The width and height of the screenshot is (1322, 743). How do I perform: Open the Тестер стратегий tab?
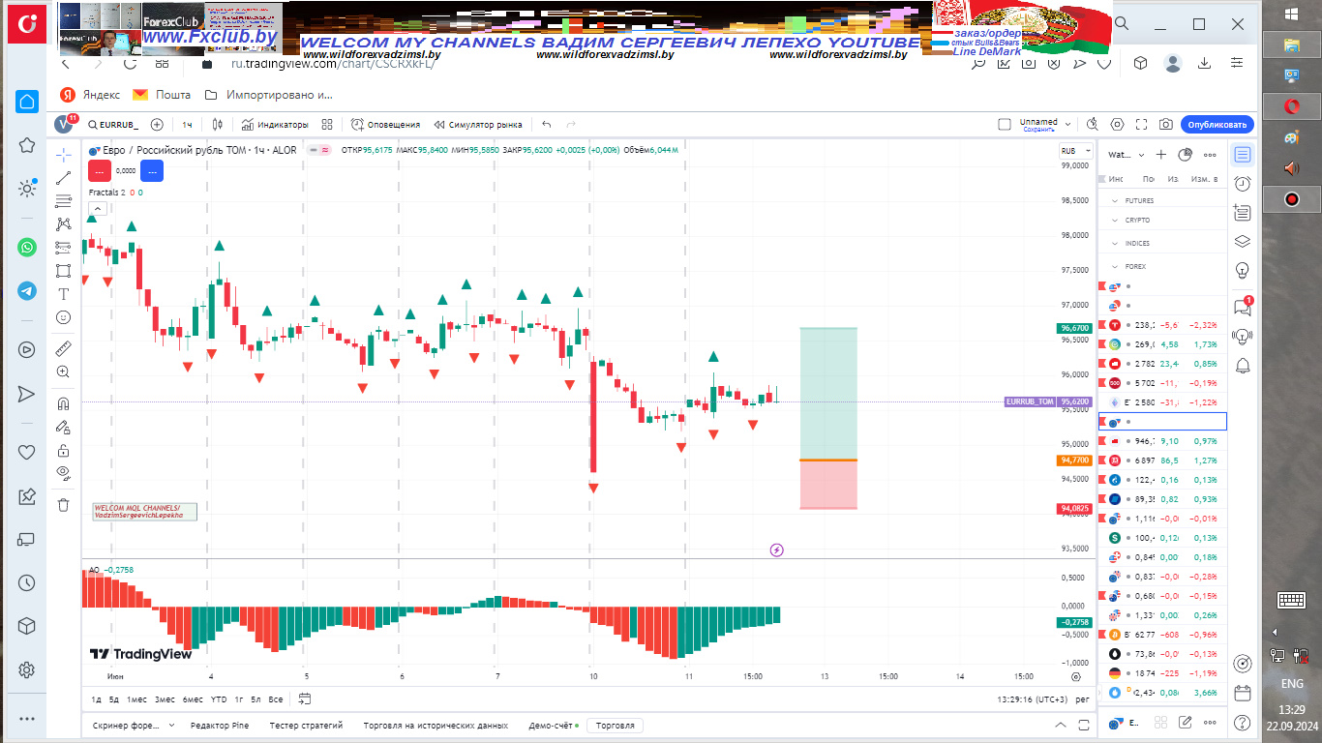306,725
